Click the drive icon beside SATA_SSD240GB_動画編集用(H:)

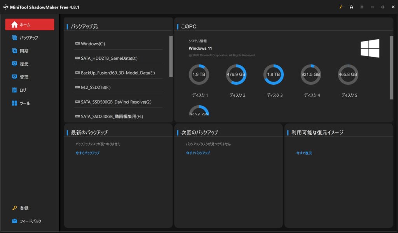(x=77, y=116)
